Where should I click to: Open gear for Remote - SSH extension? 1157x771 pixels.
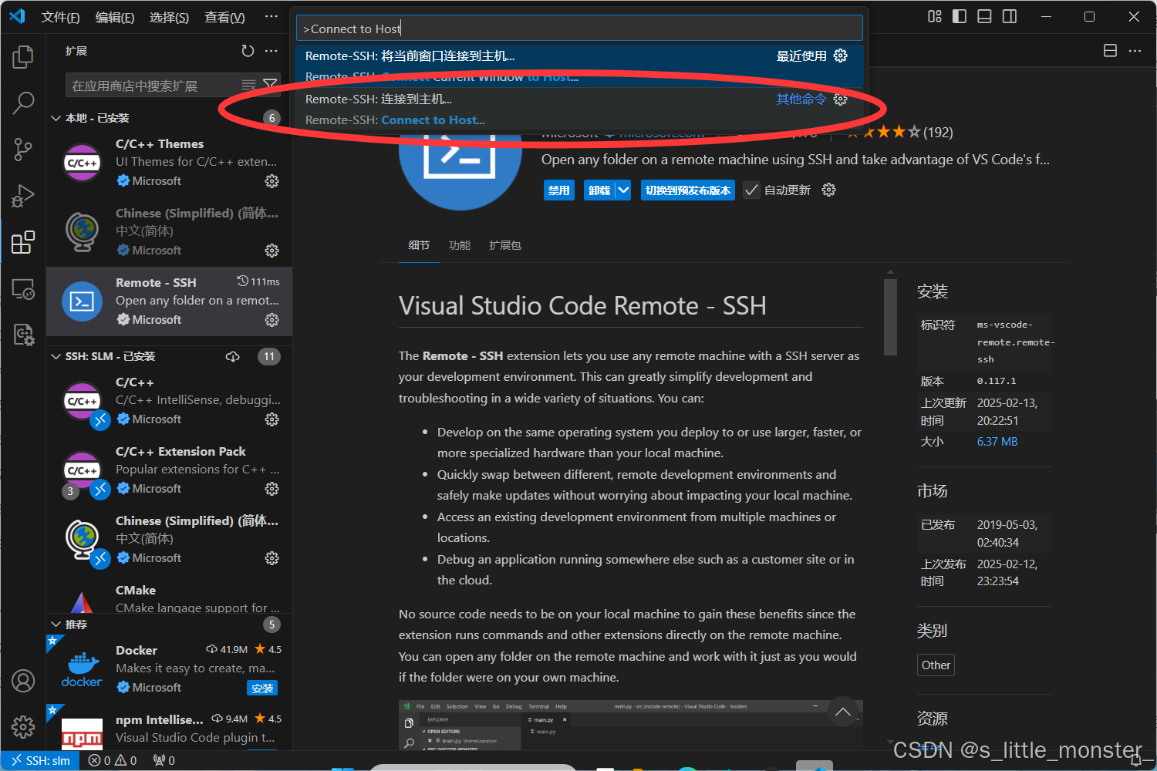[272, 320]
